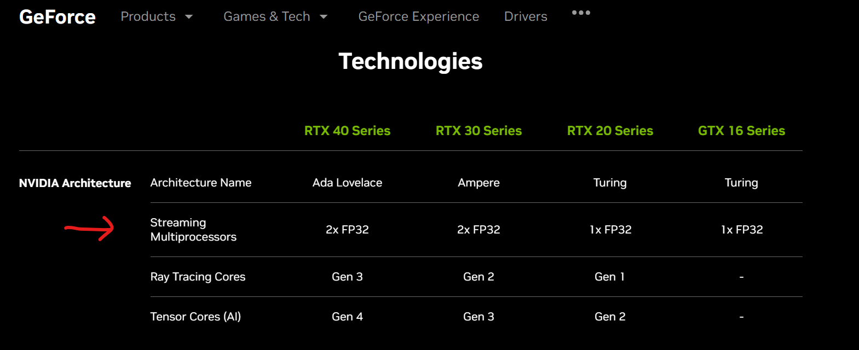Viewport: 859px width, 350px height.
Task: Click the Architecture Name row label
Action: tap(201, 183)
